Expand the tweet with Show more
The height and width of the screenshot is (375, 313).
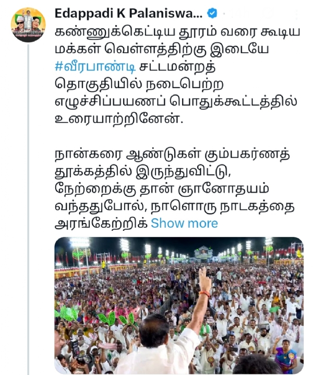coord(184,224)
